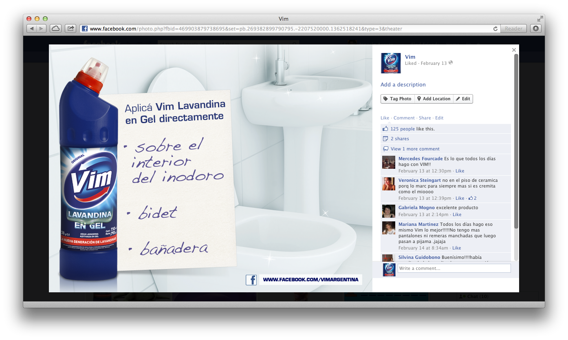Click the Share link under the photo

coord(425,118)
